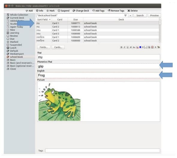This screenshot has height=158, width=177.
Task: Click Remove Tags in the toolbar
Action: click(x=116, y=11)
